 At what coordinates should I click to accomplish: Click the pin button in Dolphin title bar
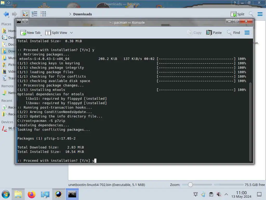pos(9,3)
